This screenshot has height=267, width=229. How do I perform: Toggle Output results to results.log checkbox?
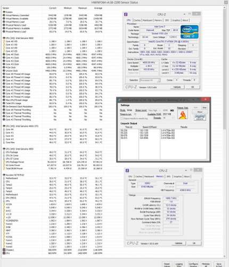click(x=121, y=118)
